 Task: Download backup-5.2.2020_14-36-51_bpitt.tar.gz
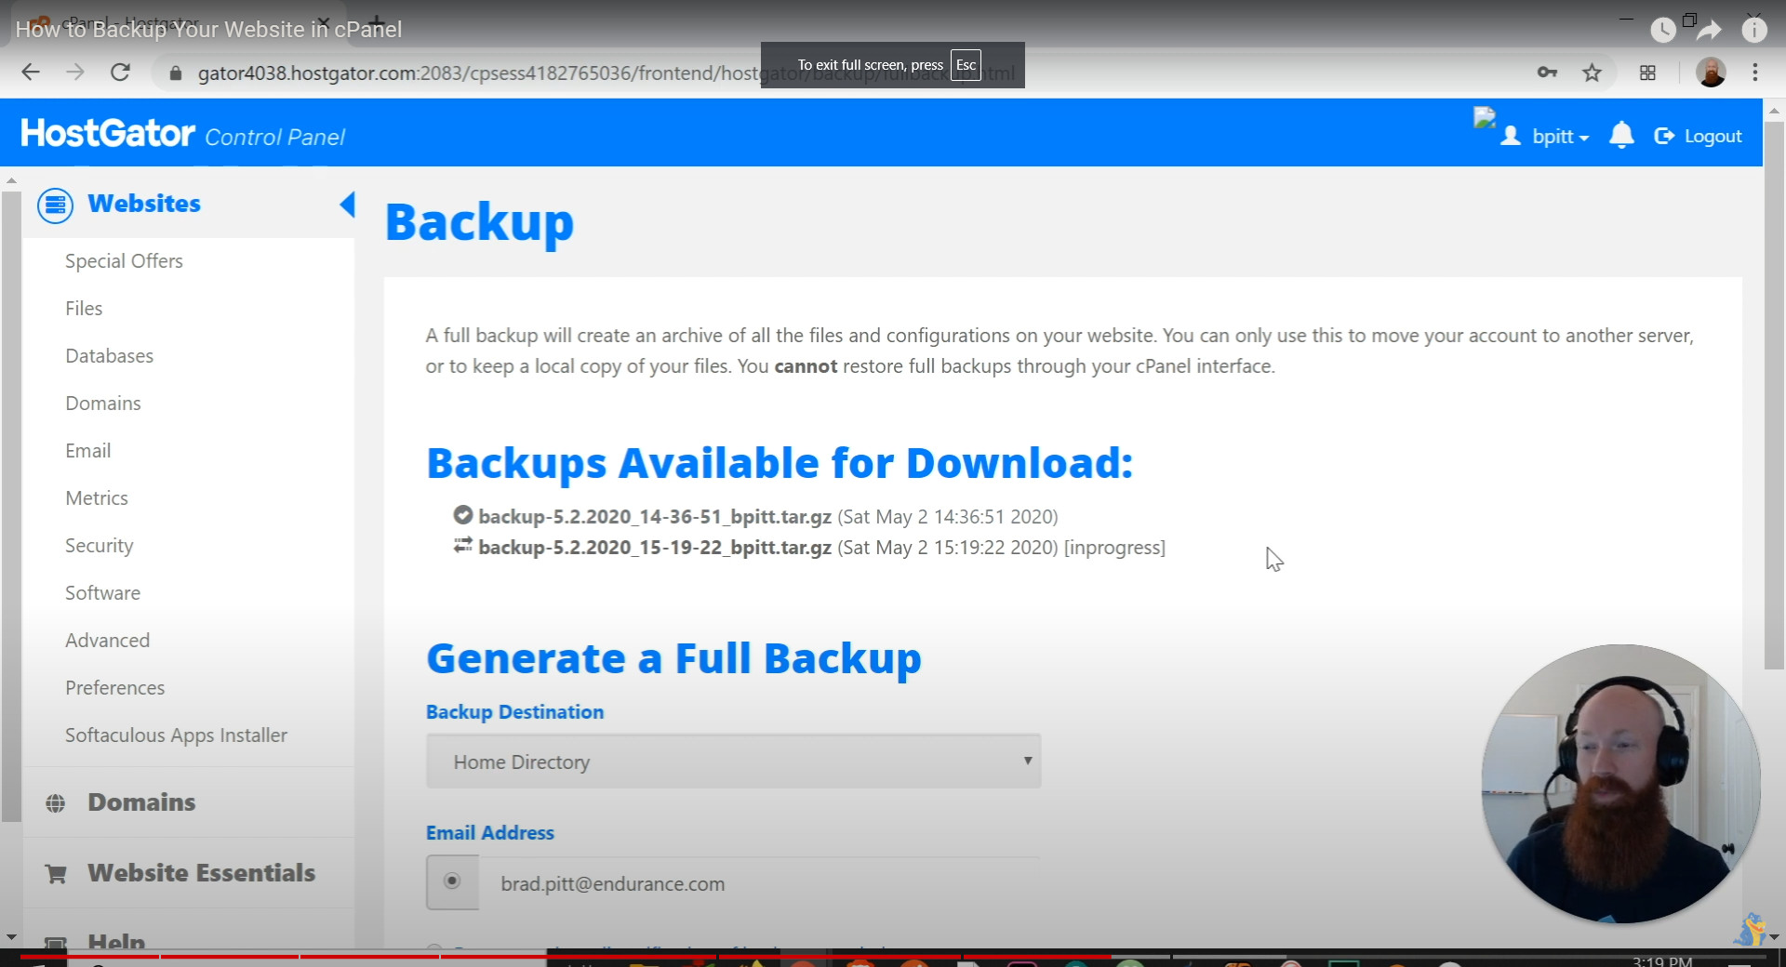tap(655, 517)
